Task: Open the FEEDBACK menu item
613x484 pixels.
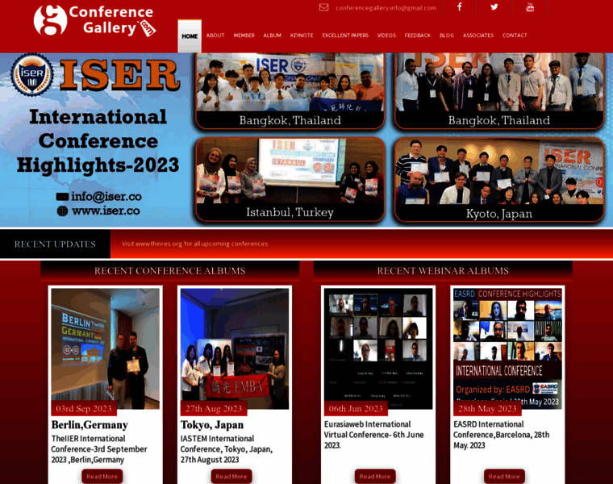Action: (418, 35)
